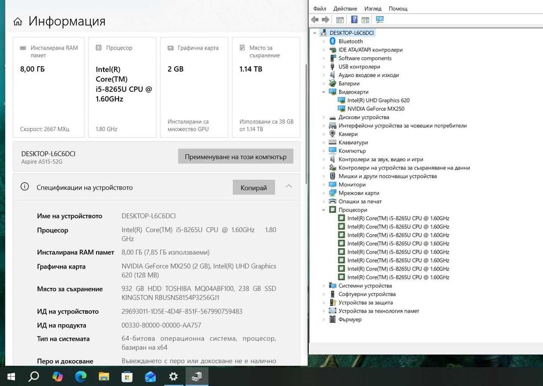Switch to Device Manager taskbar icon

point(197,376)
